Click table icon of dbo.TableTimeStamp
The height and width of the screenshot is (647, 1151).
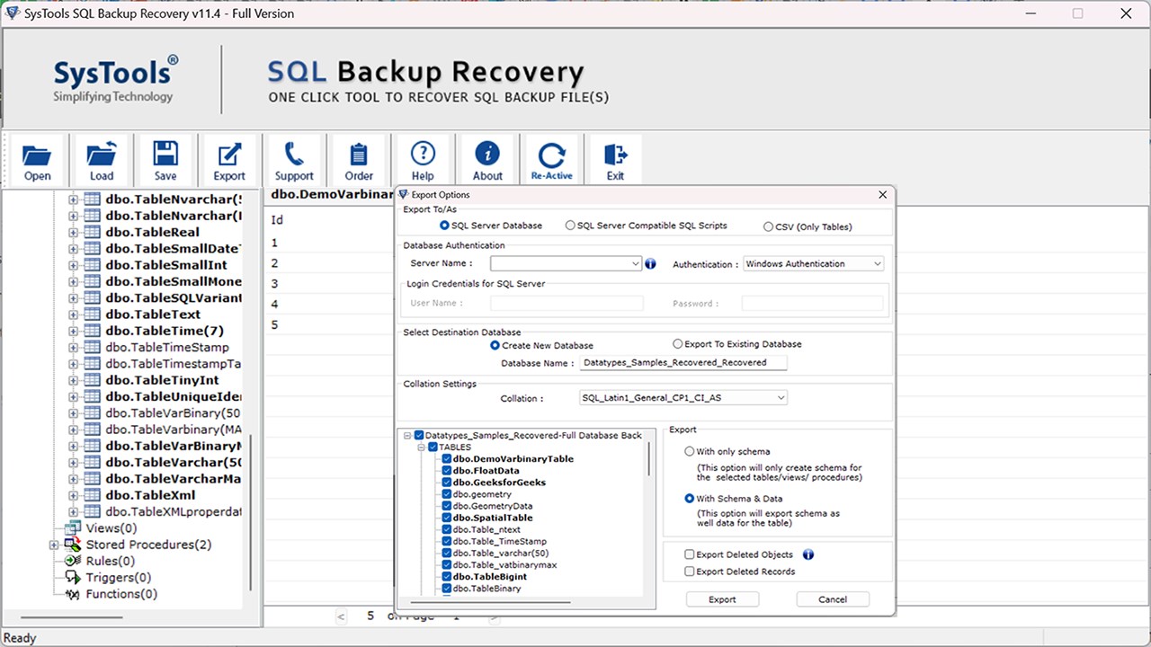pos(92,347)
